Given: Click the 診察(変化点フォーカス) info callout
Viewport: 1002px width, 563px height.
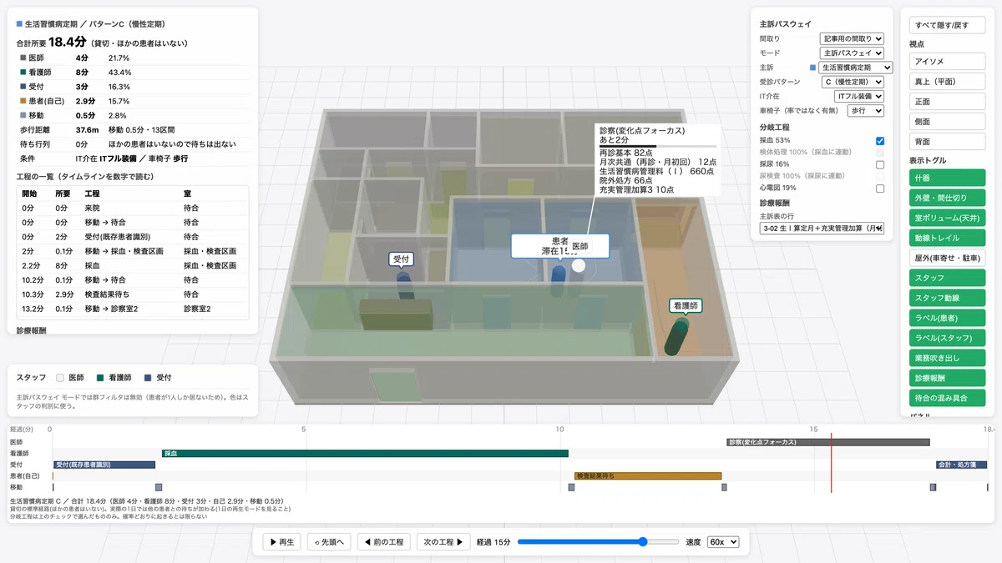Looking at the screenshot, I should pyautogui.click(x=657, y=160).
